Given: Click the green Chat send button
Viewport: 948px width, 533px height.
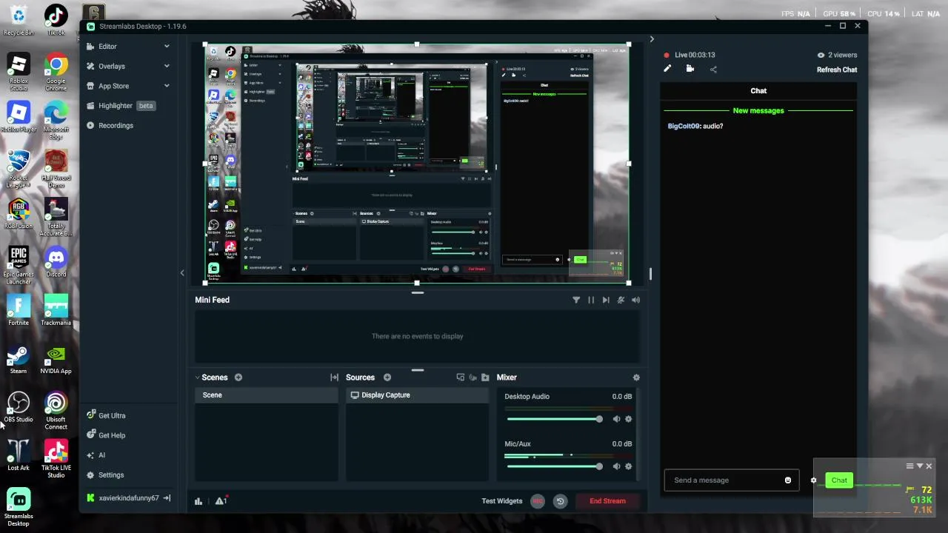Looking at the screenshot, I should tap(839, 480).
